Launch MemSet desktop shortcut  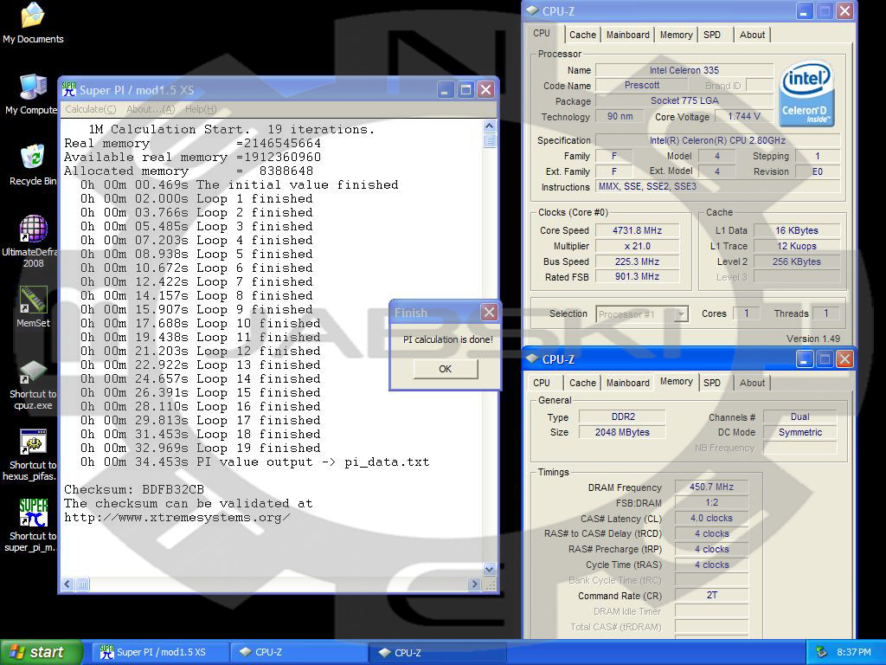pyautogui.click(x=33, y=307)
